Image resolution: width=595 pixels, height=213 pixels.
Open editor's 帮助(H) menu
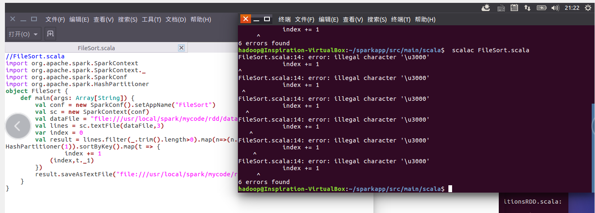[201, 19]
